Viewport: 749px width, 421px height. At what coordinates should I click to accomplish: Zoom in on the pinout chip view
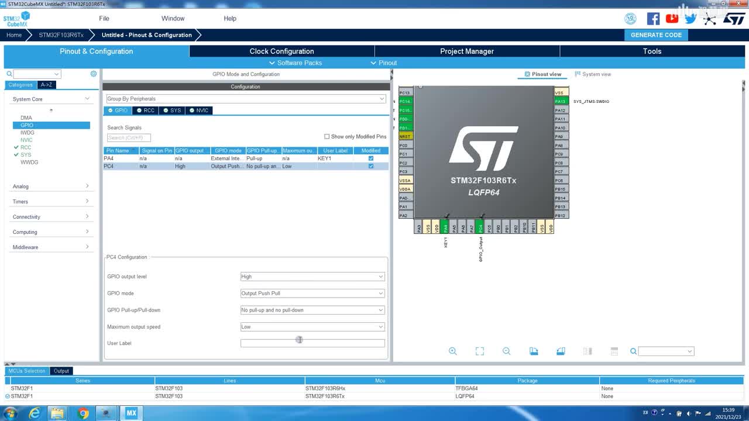pos(452,351)
